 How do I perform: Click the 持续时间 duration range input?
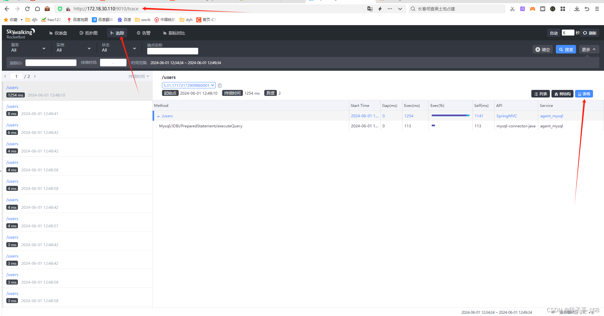tap(113, 63)
